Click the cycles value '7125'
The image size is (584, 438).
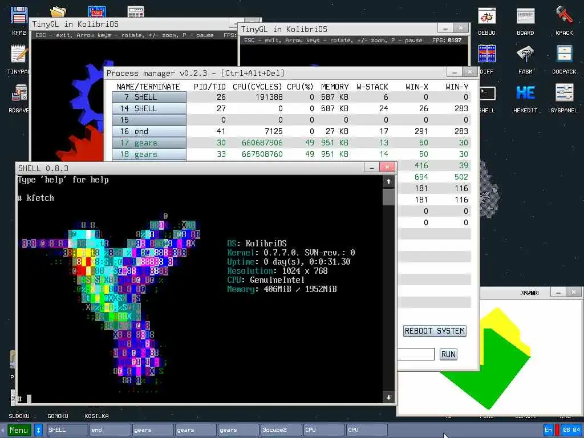(x=274, y=132)
